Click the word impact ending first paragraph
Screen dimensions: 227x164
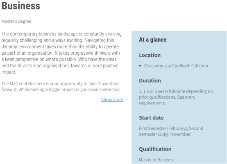click(x=9, y=72)
